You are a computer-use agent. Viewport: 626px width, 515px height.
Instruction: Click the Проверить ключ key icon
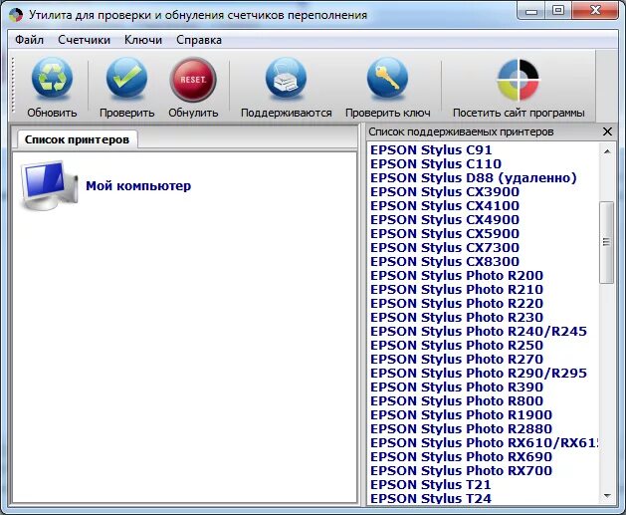tap(387, 78)
